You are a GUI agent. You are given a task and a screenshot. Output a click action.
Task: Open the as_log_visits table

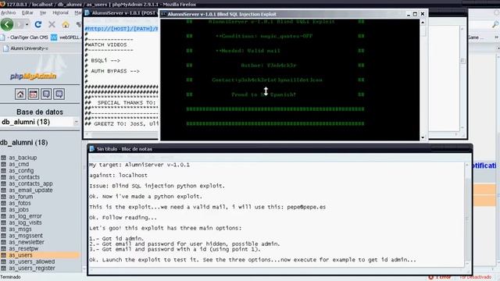click(x=25, y=222)
